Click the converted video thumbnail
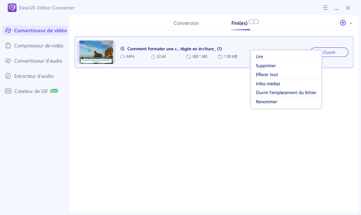The height and width of the screenshot is (215, 361). pos(96,52)
